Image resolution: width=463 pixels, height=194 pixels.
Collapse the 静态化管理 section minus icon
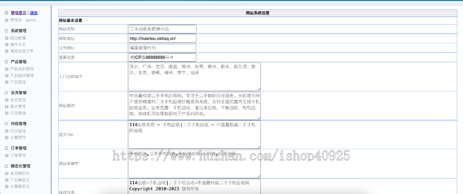pyautogui.click(x=7, y=166)
